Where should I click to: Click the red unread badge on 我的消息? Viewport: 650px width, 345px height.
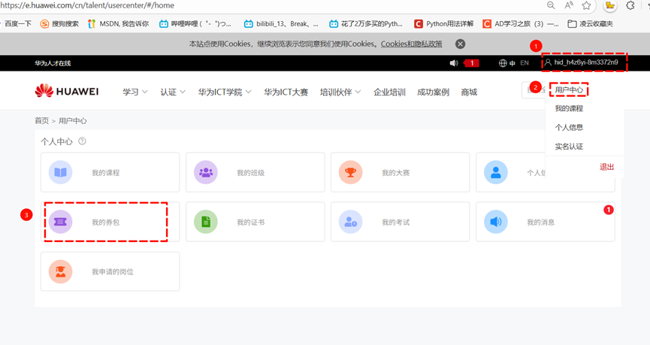point(608,210)
